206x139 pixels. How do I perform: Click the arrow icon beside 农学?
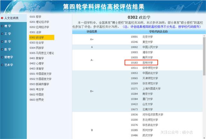tap(2, 41)
